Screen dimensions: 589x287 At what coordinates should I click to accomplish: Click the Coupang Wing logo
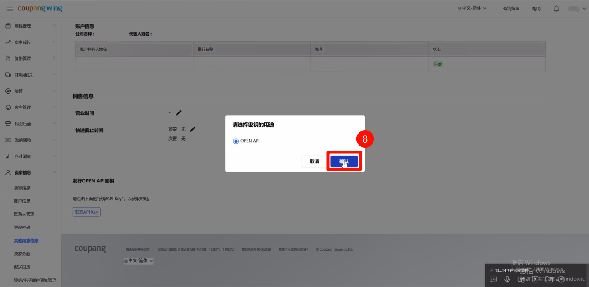coord(40,9)
